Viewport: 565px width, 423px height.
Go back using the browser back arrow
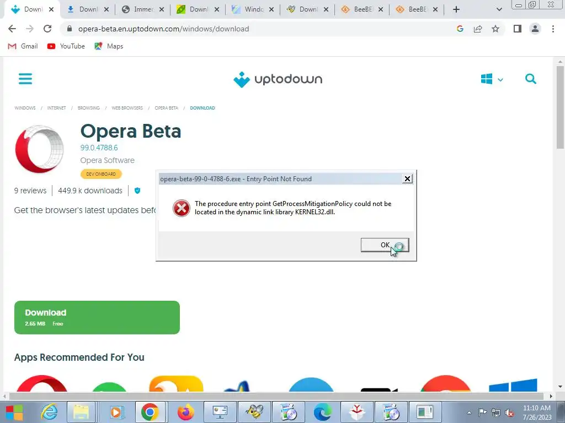point(12,29)
